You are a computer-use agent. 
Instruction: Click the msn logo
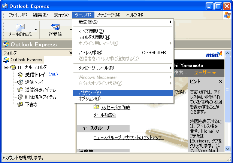214,55
